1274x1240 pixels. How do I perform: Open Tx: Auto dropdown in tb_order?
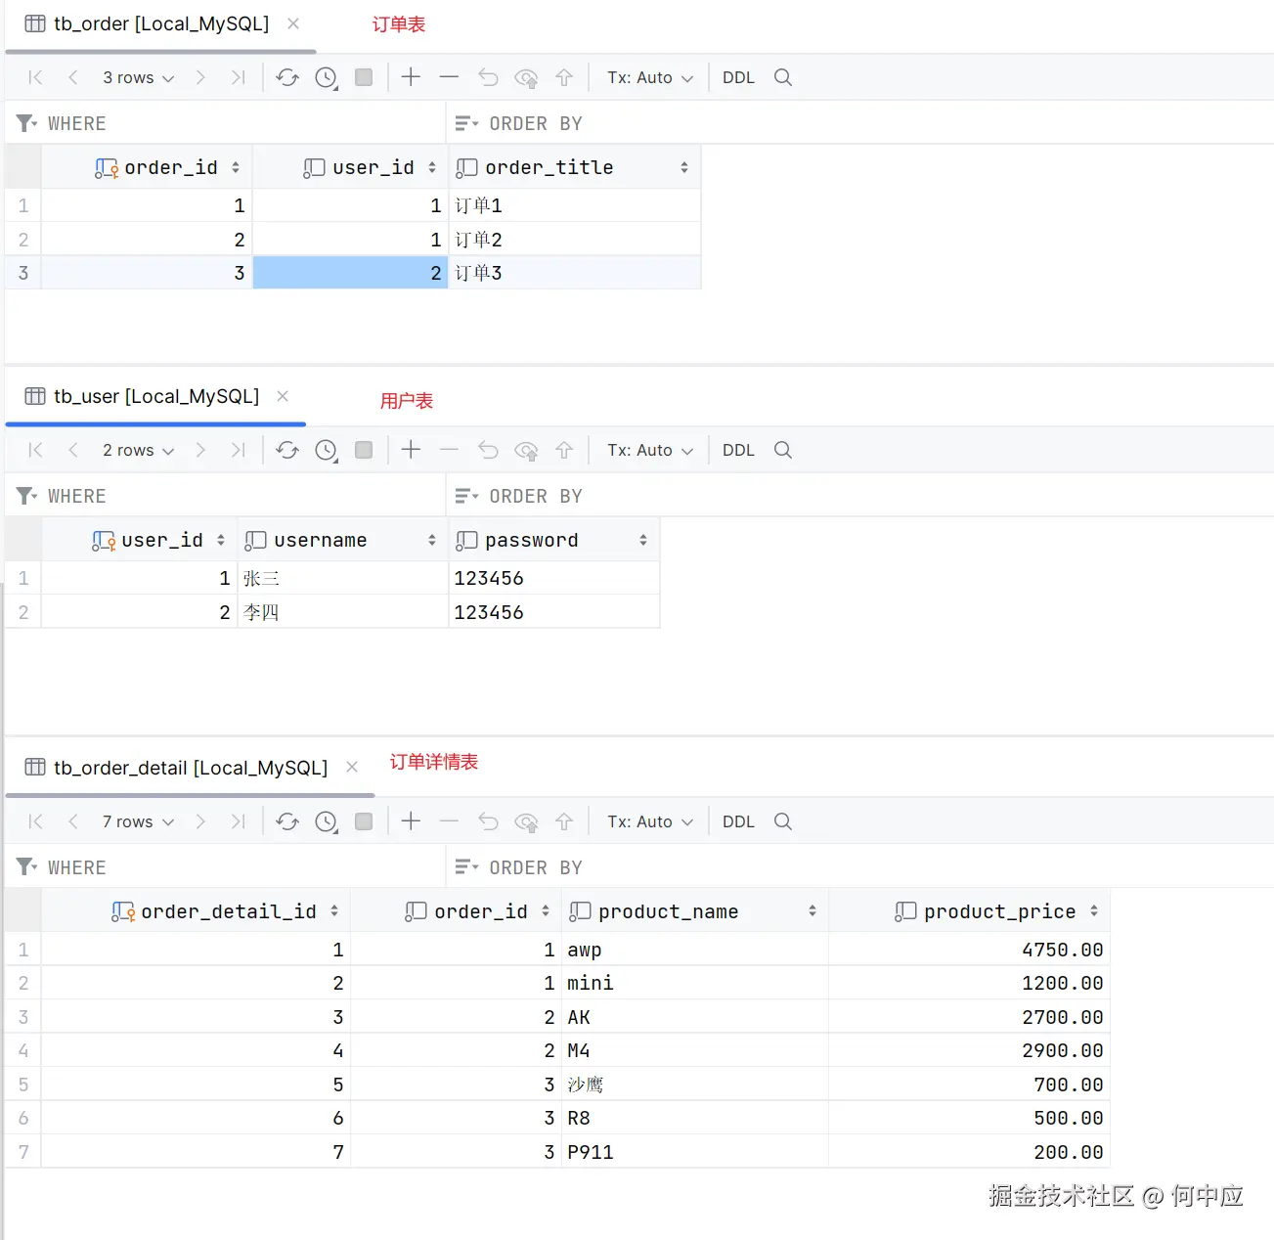650,77
